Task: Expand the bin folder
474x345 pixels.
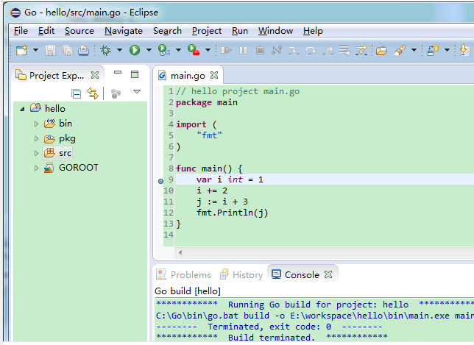Action: (x=36, y=124)
